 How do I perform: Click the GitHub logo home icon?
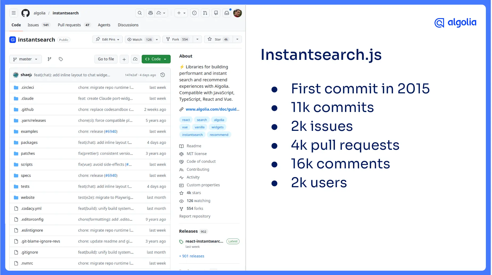pos(26,13)
